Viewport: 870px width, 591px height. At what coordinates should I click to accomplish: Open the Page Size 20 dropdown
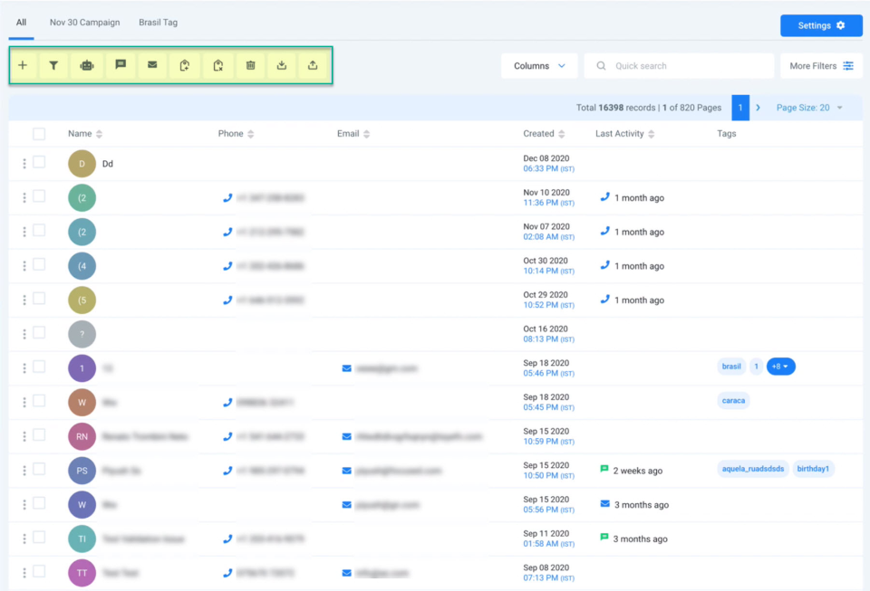pyautogui.click(x=806, y=107)
